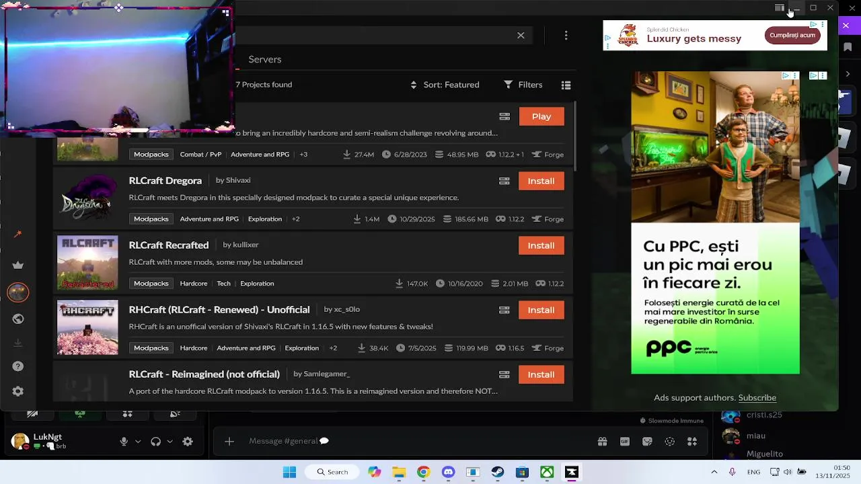Open Steam from the taskbar
This screenshot has height=484, width=861.
point(498,472)
